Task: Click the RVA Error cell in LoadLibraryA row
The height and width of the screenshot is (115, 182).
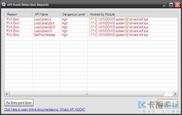Action: [13, 19]
